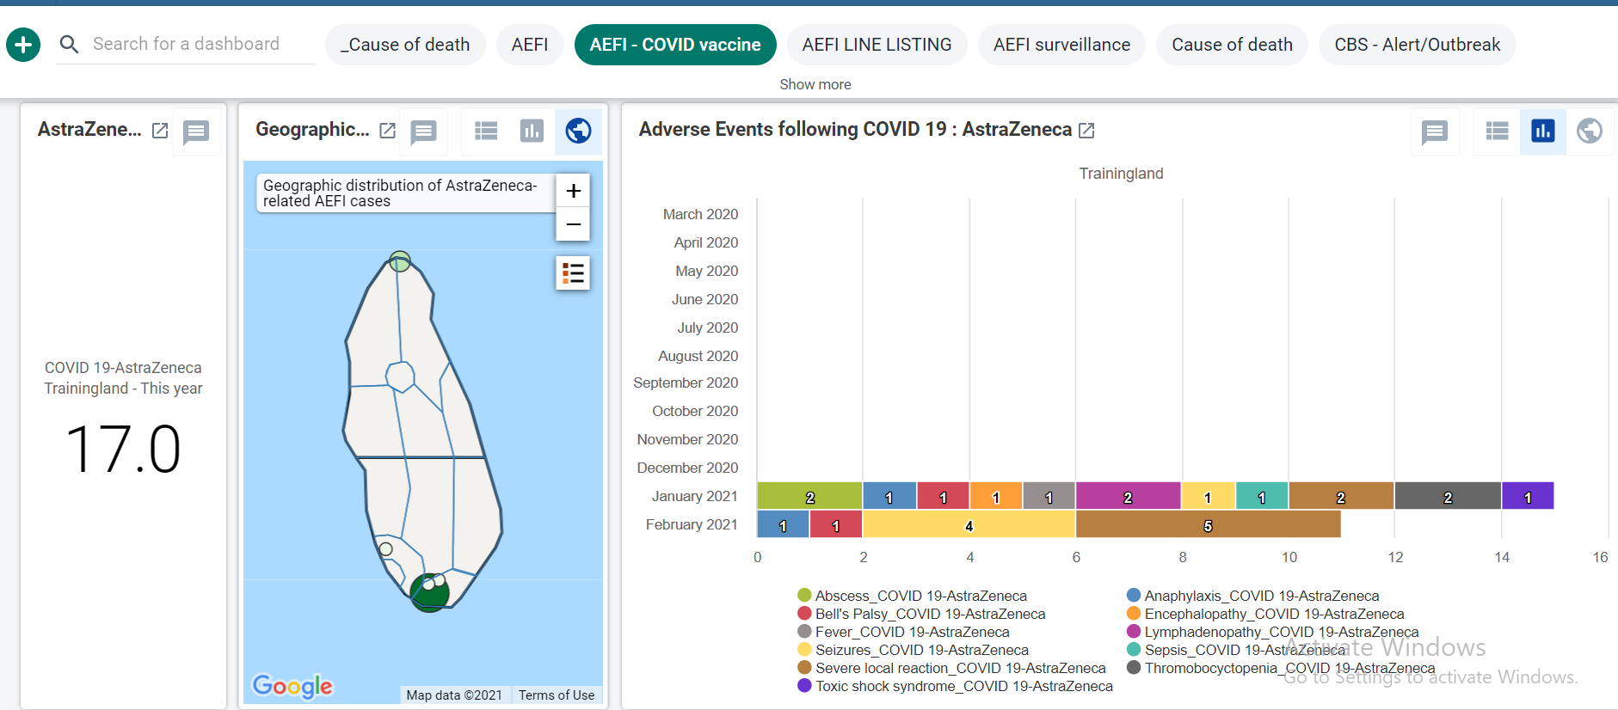Click the green add new dashboard button

(x=23, y=44)
